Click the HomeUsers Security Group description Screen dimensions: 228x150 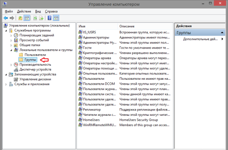139,120
